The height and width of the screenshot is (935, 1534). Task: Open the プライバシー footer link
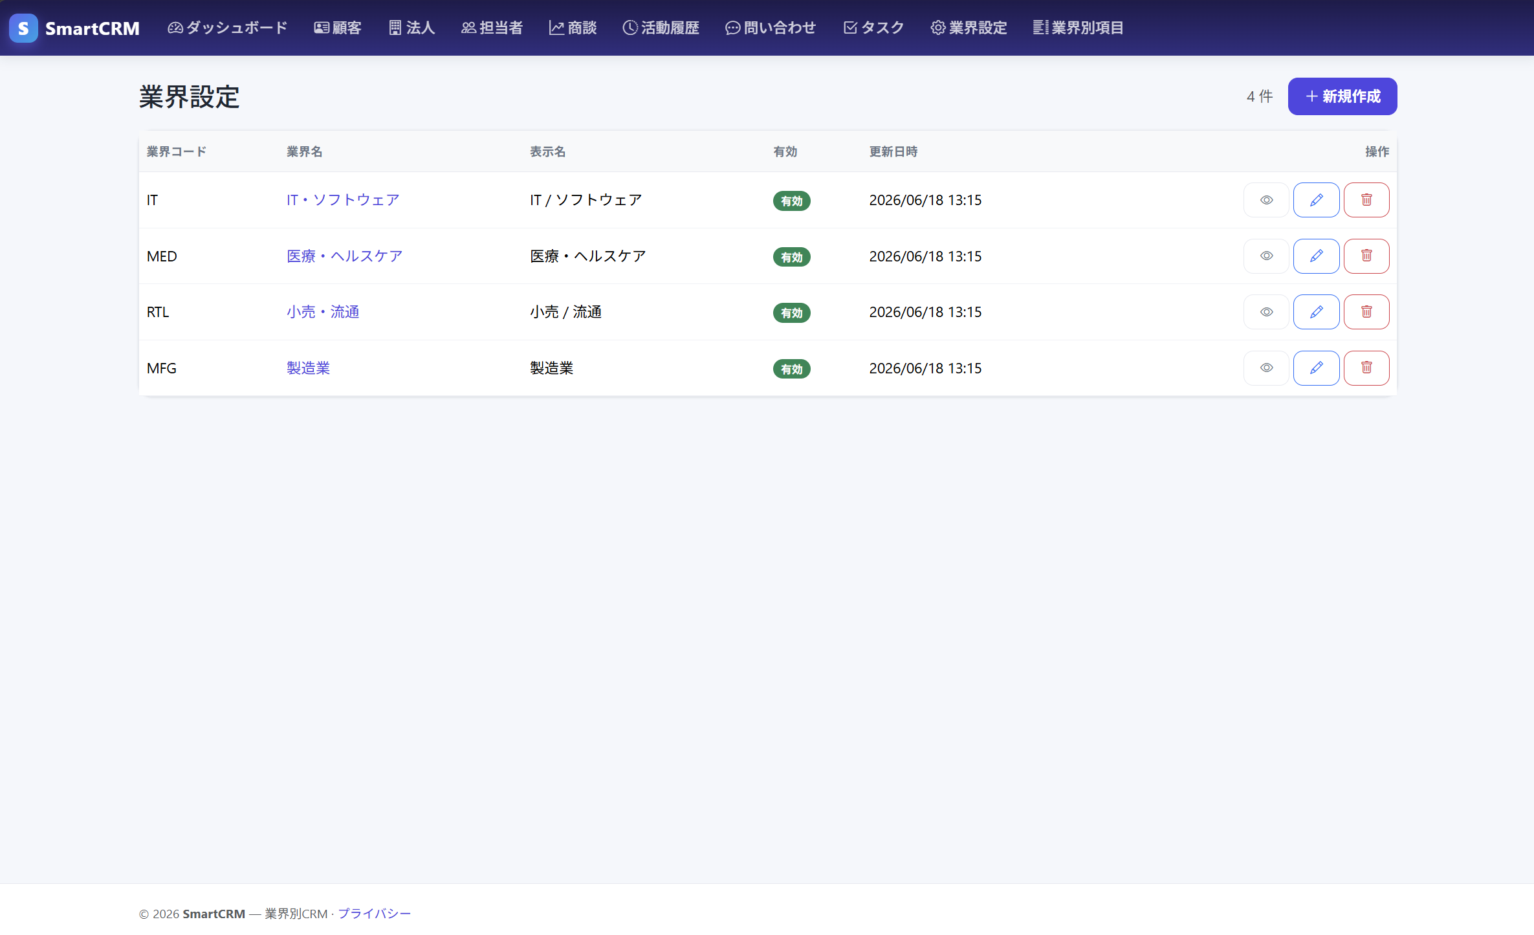(374, 914)
